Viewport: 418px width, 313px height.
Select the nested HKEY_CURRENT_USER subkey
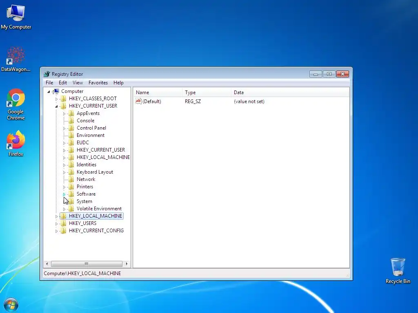(101, 150)
